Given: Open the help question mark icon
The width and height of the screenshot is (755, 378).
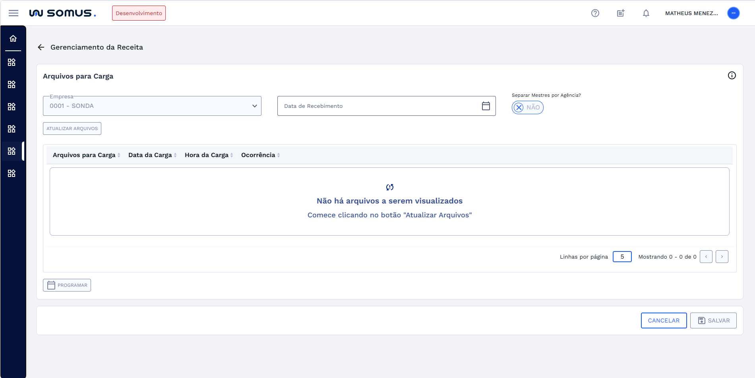Looking at the screenshot, I should coord(595,13).
